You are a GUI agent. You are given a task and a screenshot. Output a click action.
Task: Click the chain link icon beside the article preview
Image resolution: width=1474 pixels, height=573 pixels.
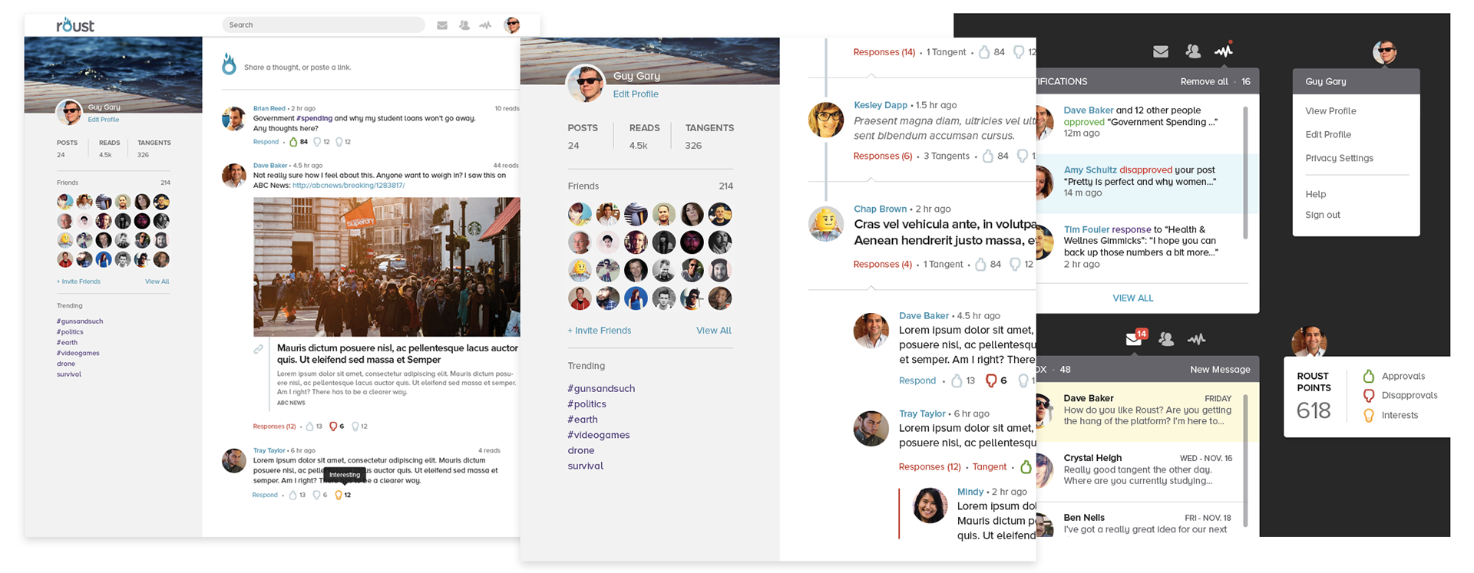[259, 349]
